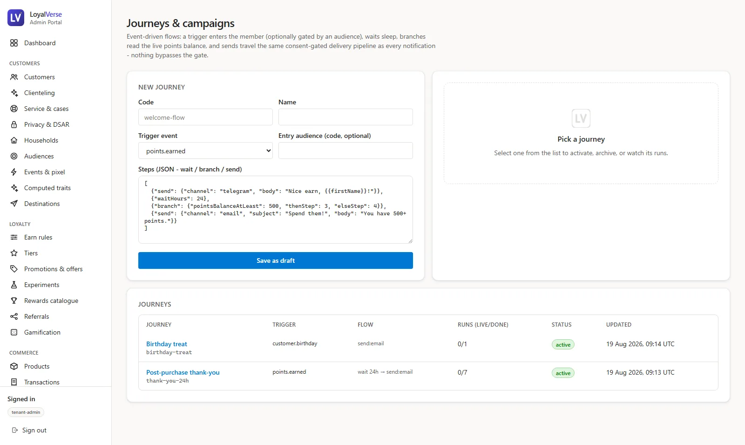
Task: Open Dashboard in the sidebar
Action: [56, 43]
